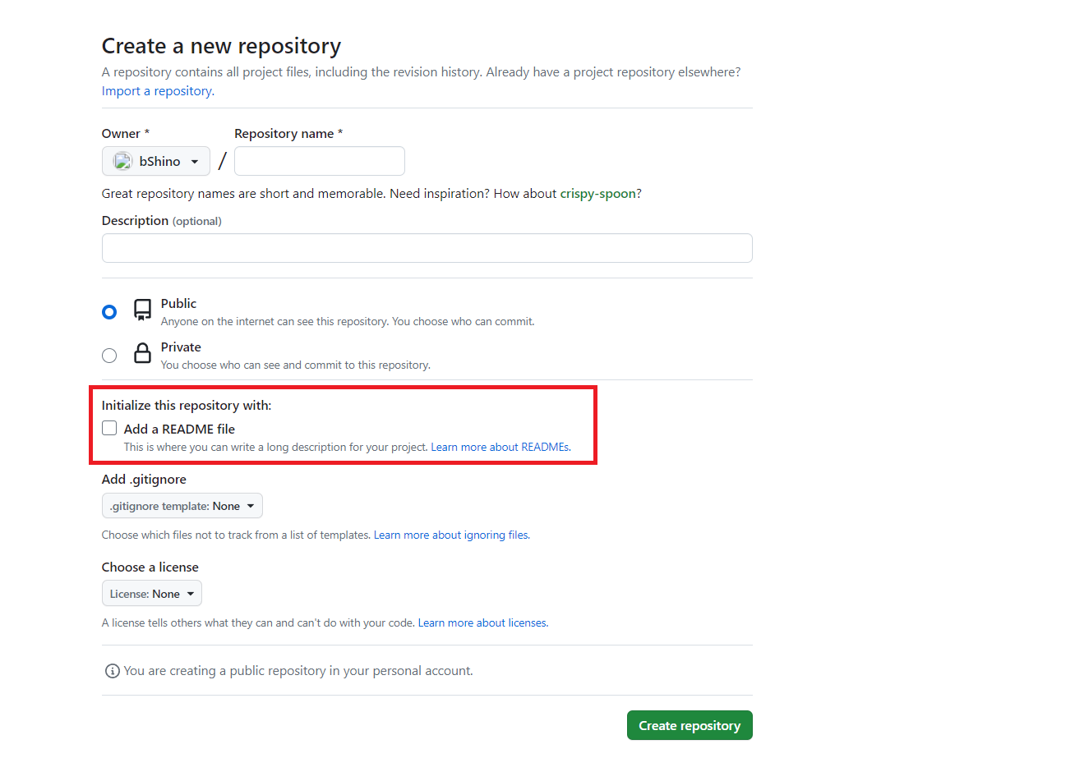Open Learn more about licenses link

483,623
